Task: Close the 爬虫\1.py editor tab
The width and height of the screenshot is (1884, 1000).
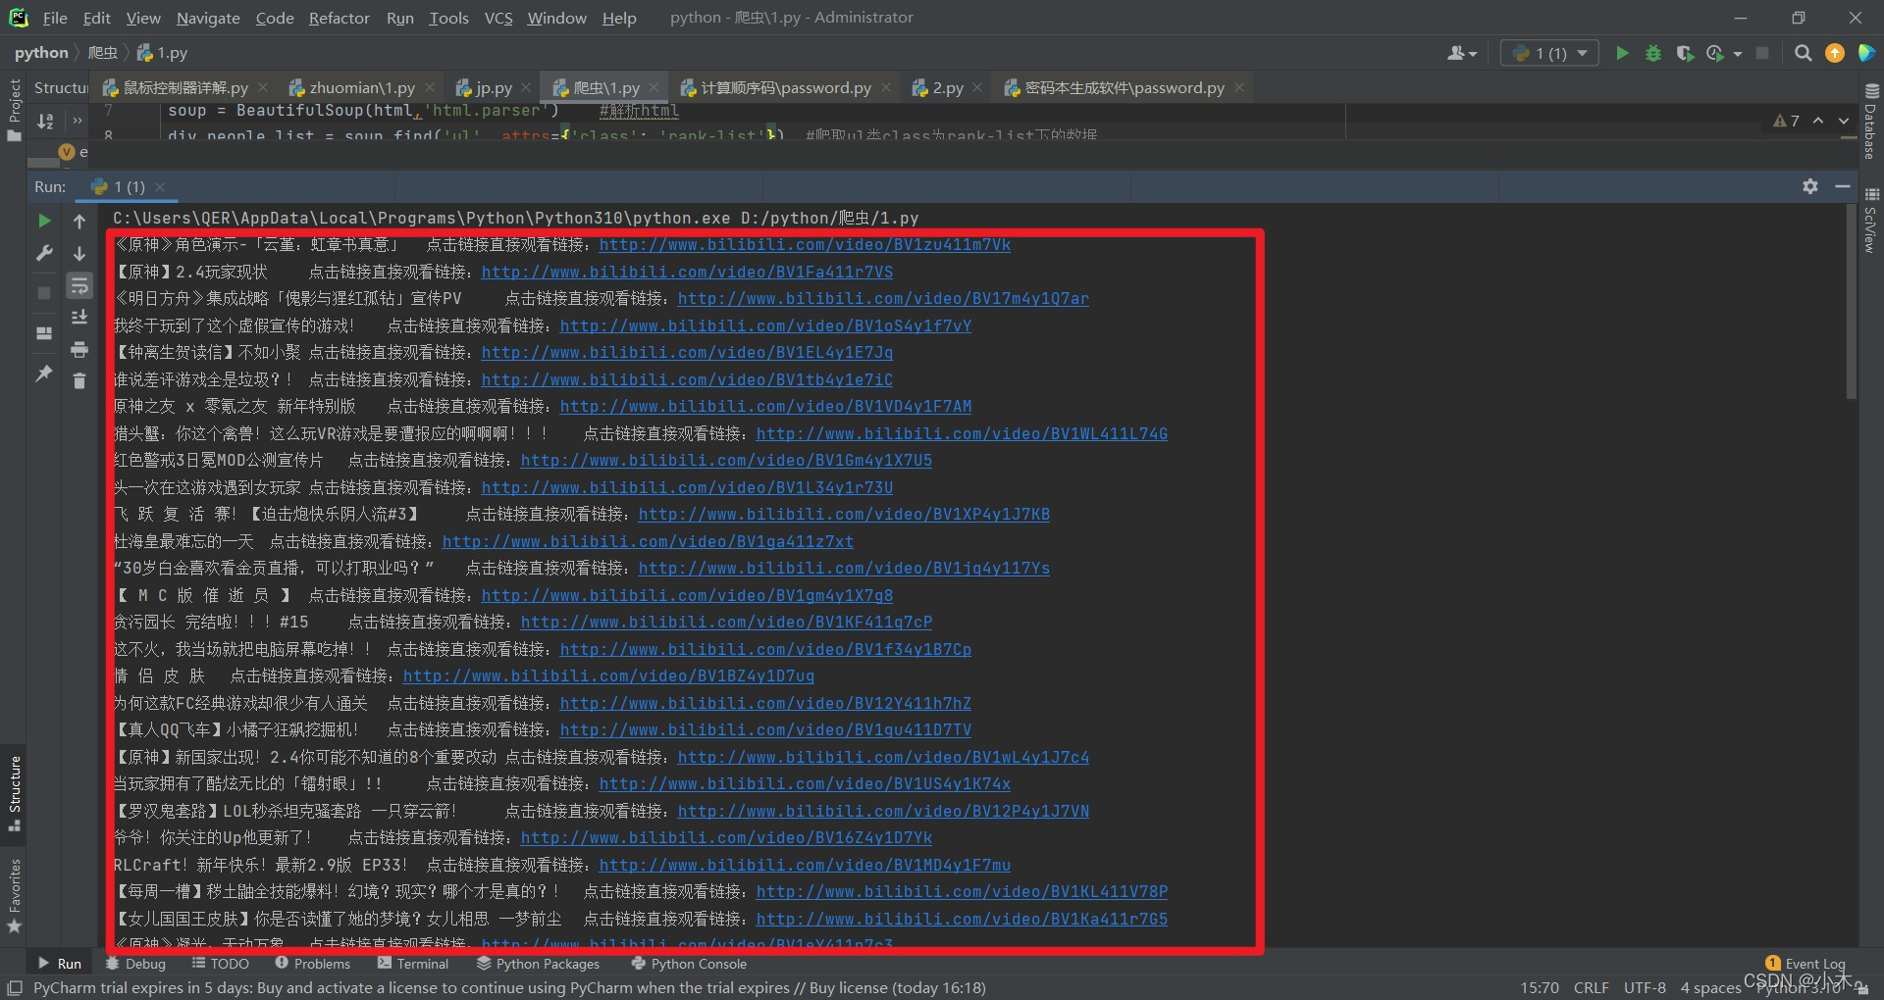Action: [654, 88]
